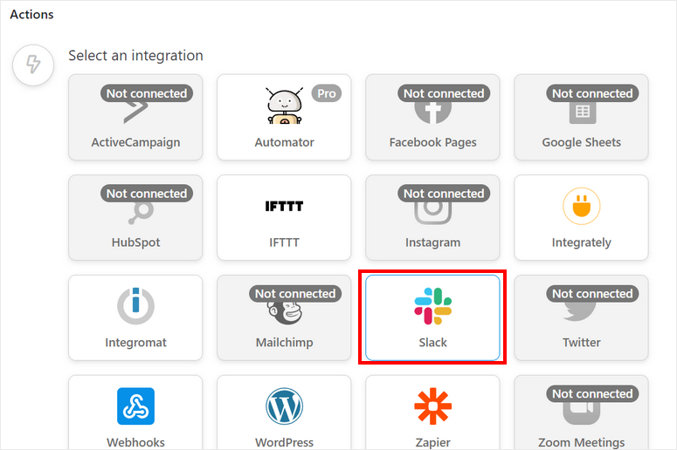Choose the IFTTT integration
This screenshot has width=677, height=450.
click(x=284, y=218)
